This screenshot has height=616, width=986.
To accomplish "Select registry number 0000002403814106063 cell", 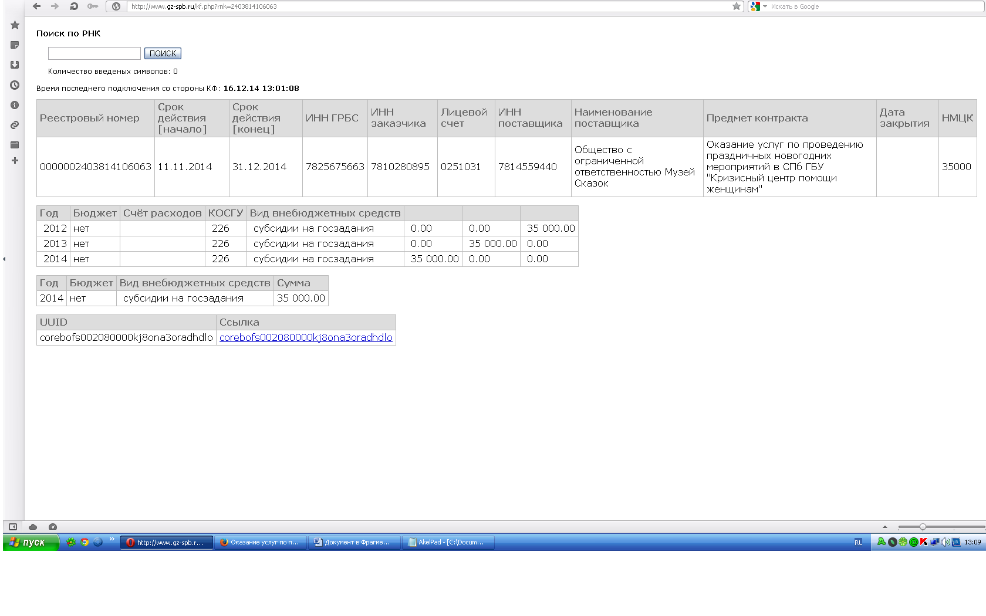I will pyautogui.click(x=96, y=167).
